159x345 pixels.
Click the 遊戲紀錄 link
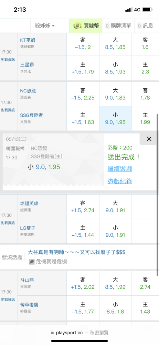pyautogui.click(x=120, y=181)
